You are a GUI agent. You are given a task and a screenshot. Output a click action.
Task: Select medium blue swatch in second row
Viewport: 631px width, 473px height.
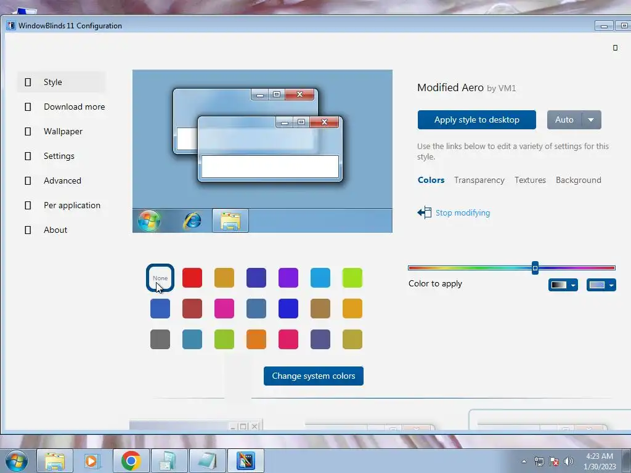pyautogui.click(x=160, y=309)
